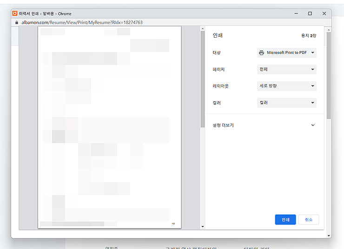
Task: Close the 이력서 인쇄 Chrome window
Action: 324,13
